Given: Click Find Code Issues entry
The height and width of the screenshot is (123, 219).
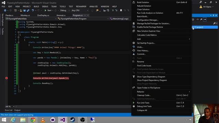Looking at the screenshot, I should 162,66.
